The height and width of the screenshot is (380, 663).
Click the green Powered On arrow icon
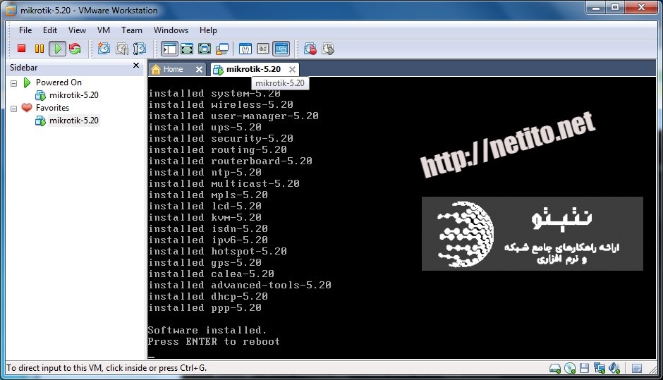pyautogui.click(x=27, y=82)
